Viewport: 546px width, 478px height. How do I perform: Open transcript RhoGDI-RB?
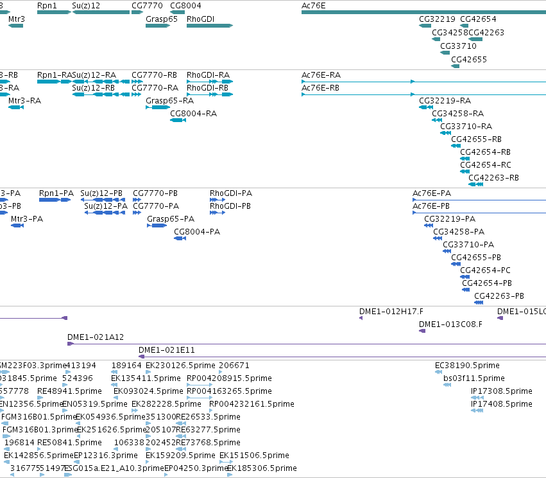pos(207,88)
